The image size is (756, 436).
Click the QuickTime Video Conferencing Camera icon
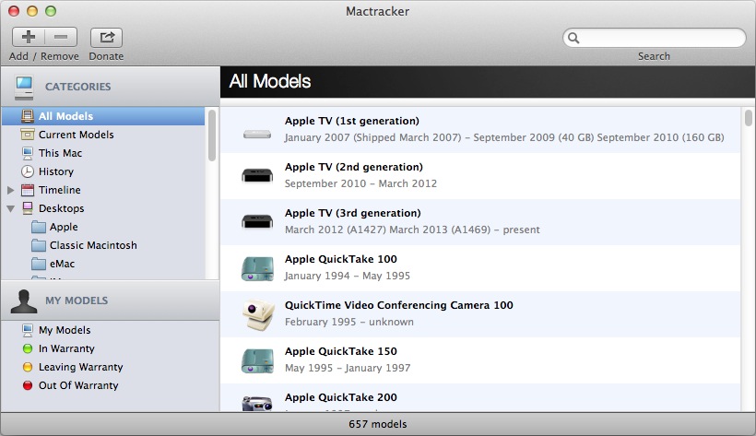point(257,314)
